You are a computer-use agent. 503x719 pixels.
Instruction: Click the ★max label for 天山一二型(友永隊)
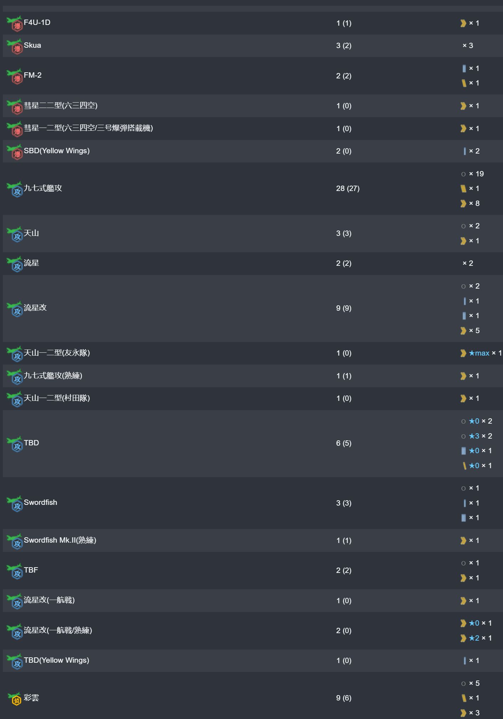(x=479, y=353)
